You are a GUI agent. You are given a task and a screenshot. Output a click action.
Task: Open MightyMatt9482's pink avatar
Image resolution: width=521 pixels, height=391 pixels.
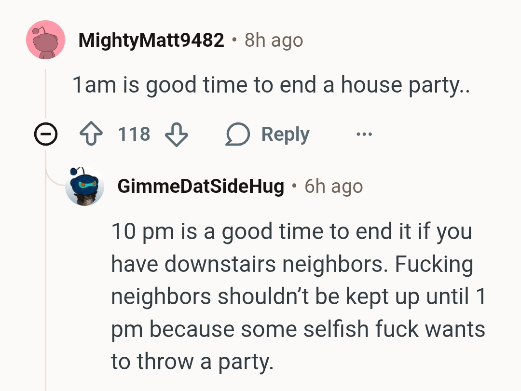(45, 40)
